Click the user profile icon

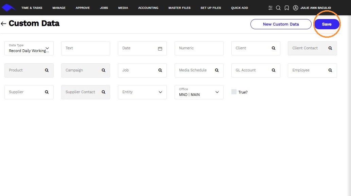tap(296, 8)
